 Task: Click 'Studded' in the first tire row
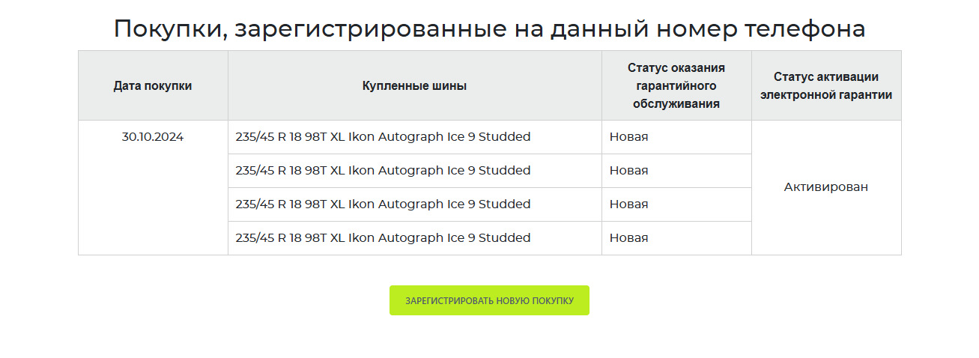point(504,137)
